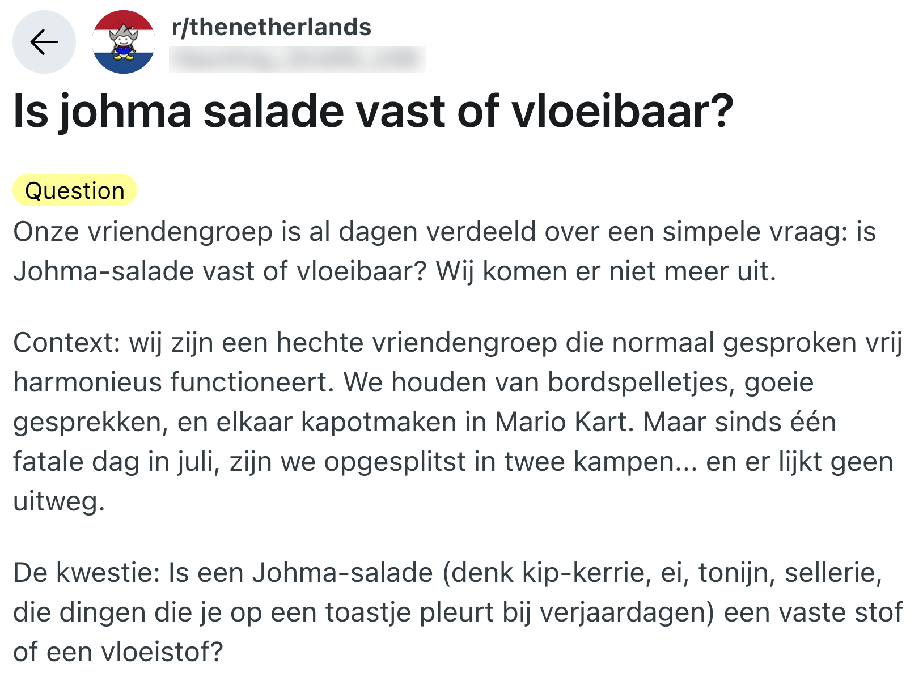Go to the r/thenetherlands subreddit name link

pyautogui.click(x=271, y=27)
